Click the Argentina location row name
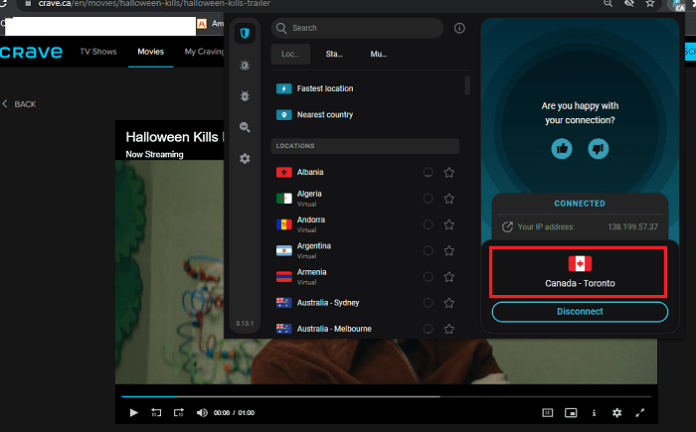696x432 pixels. tap(314, 245)
